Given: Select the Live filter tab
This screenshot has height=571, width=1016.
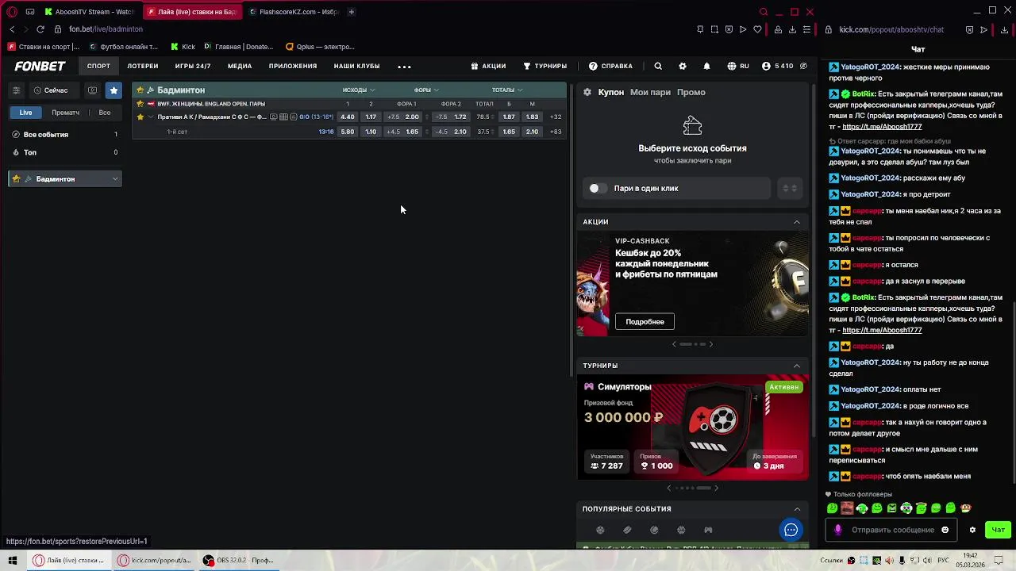Looking at the screenshot, I should 26,113.
